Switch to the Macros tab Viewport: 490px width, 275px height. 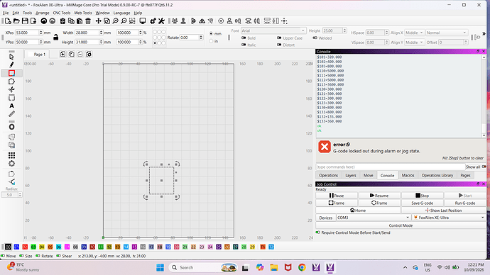pyautogui.click(x=408, y=175)
